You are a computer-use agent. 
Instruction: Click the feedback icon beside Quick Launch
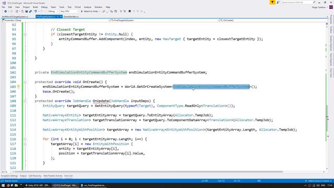278,2
